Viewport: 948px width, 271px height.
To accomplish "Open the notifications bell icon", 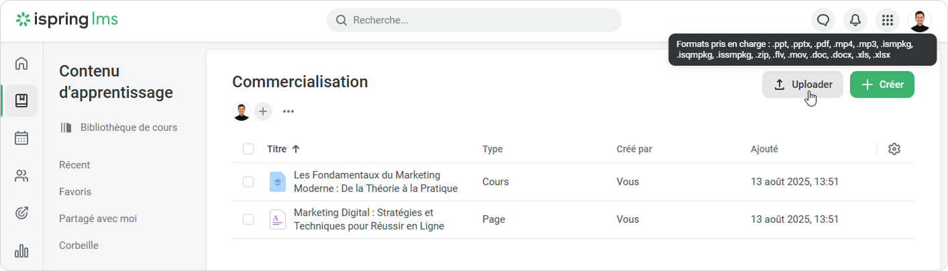I will click(855, 20).
